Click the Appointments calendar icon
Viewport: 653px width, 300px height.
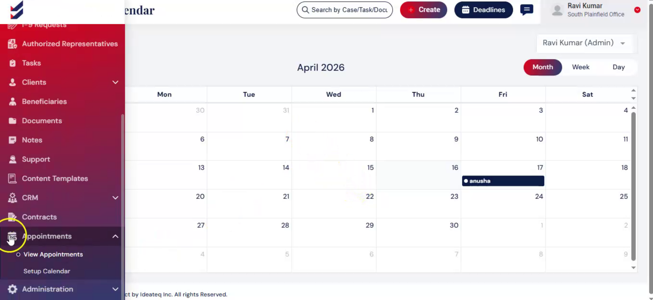[12, 236]
